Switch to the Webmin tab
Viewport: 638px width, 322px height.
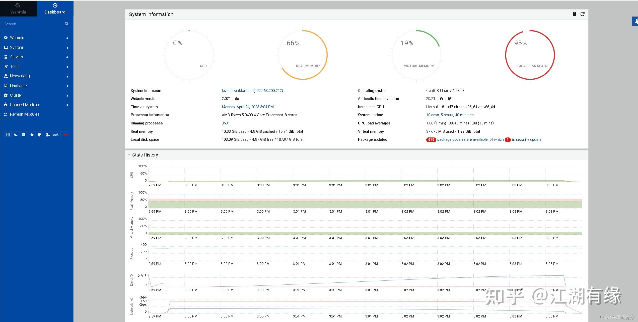click(18, 9)
